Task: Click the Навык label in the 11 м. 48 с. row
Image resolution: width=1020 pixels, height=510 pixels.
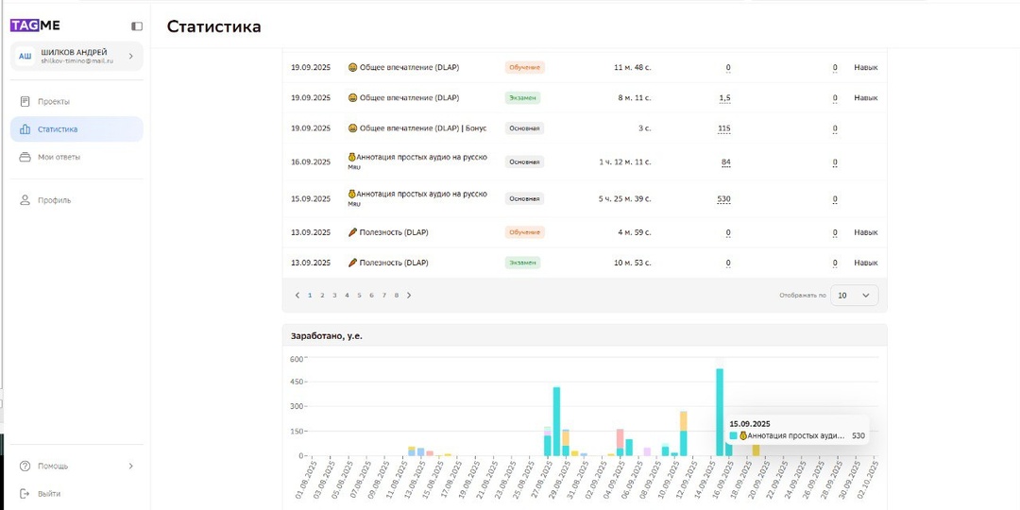Action: [865, 68]
